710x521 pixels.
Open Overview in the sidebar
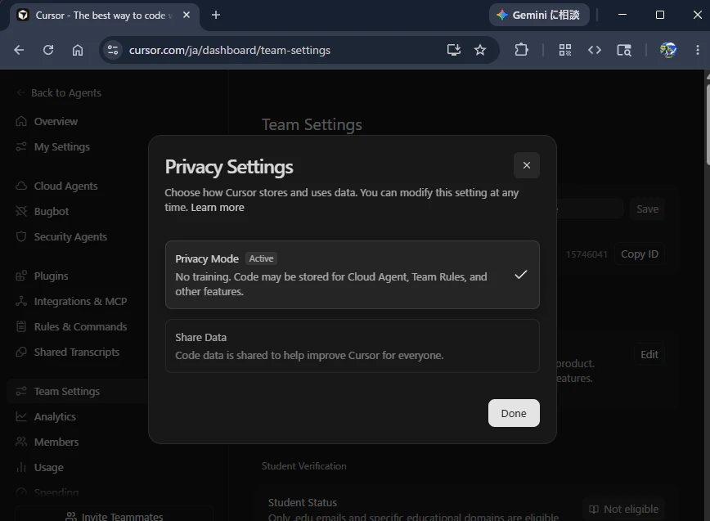56,121
